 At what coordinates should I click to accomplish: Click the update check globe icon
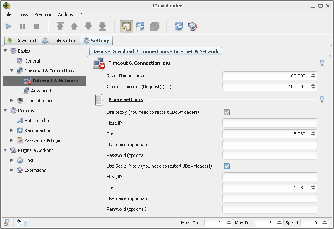193,26
